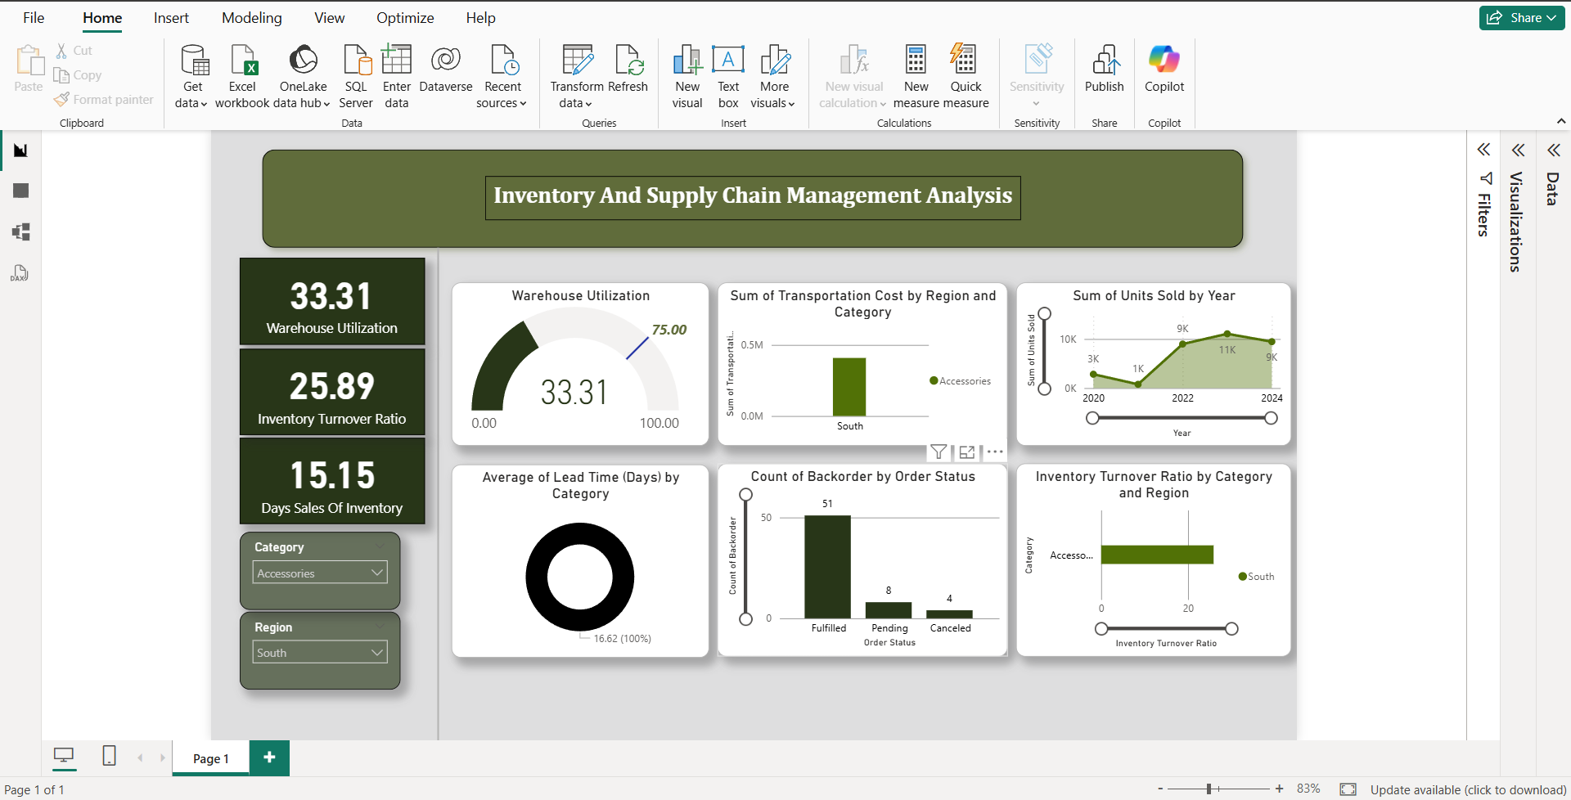This screenshot has height=800, width=1571.
Task: Open the View ribbon tab
Action: pos(330,18)
